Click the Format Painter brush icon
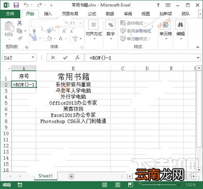The image size is (203, 189). [20, 39]
